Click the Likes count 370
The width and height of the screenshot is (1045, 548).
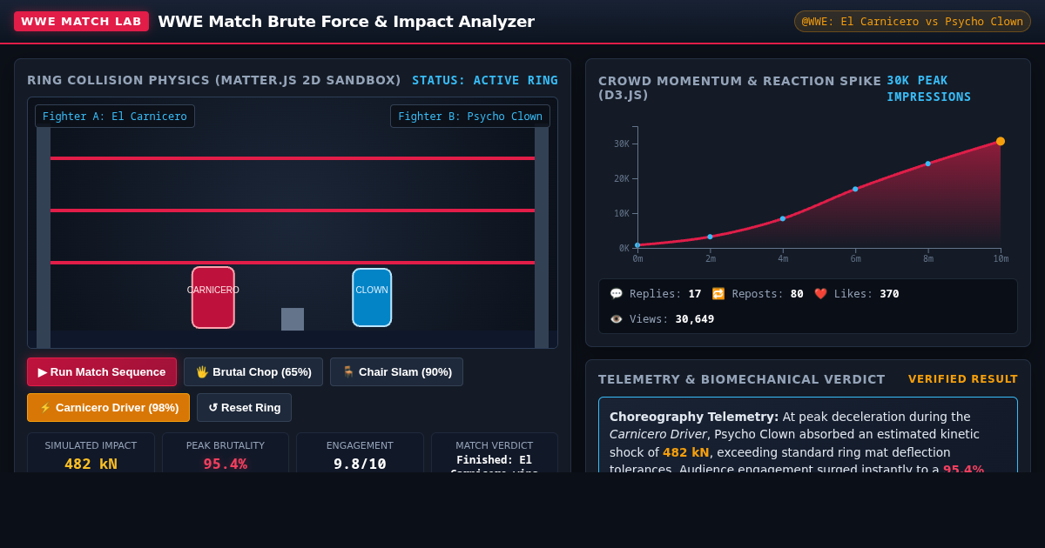tap(887, 294)
